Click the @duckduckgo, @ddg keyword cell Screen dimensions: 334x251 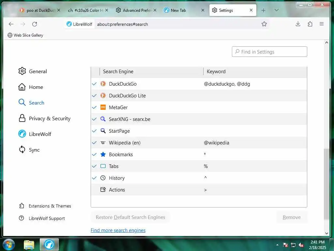pos(227,84)
